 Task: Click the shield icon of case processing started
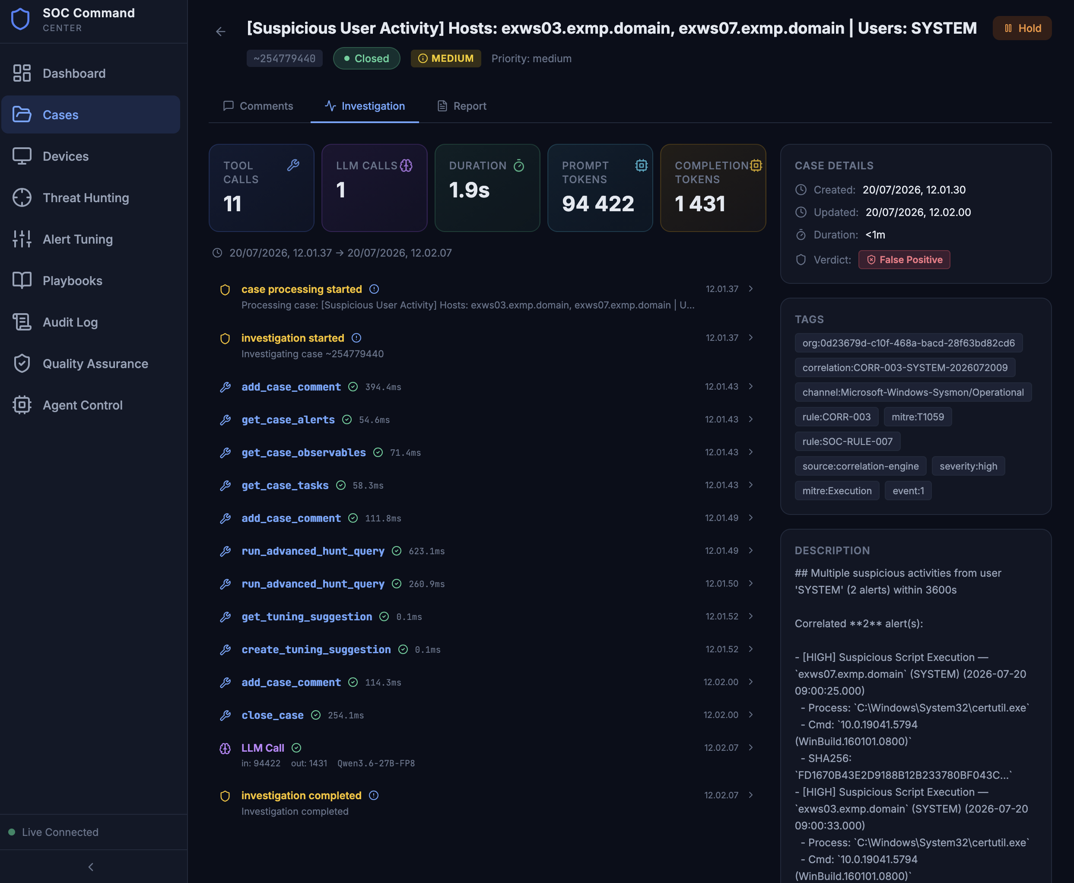pyautogui.click(x=225, y=289)
